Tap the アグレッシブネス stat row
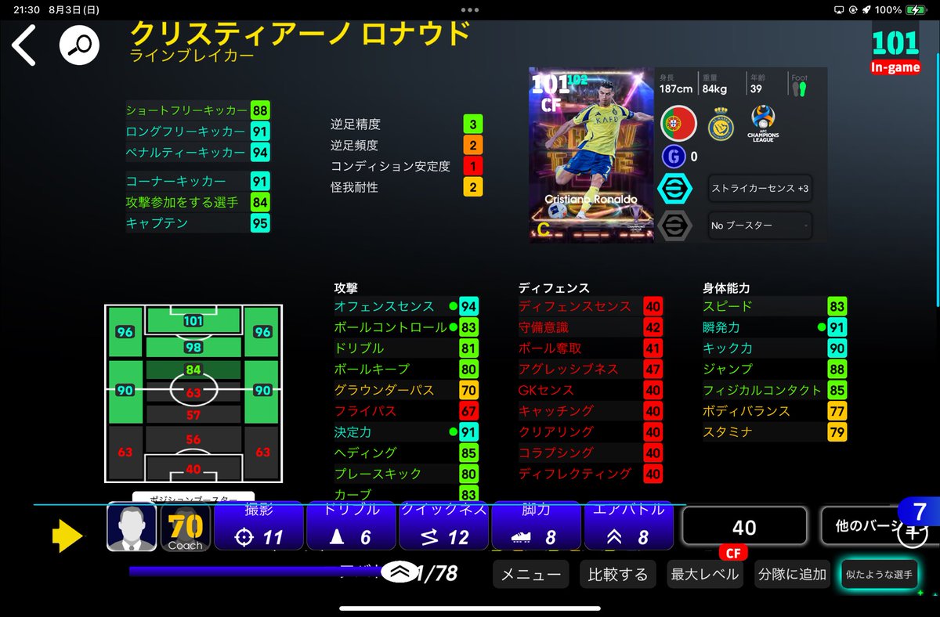The image size is (940, 617). pos(590,369)
